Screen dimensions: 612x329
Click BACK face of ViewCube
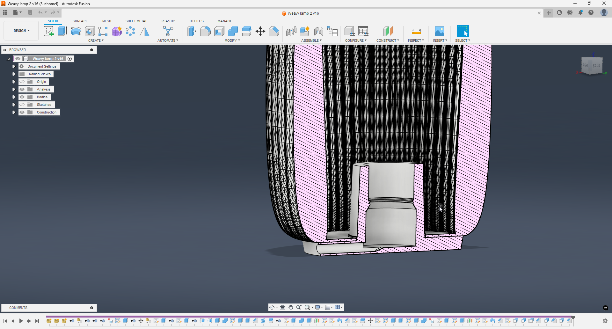596,66
